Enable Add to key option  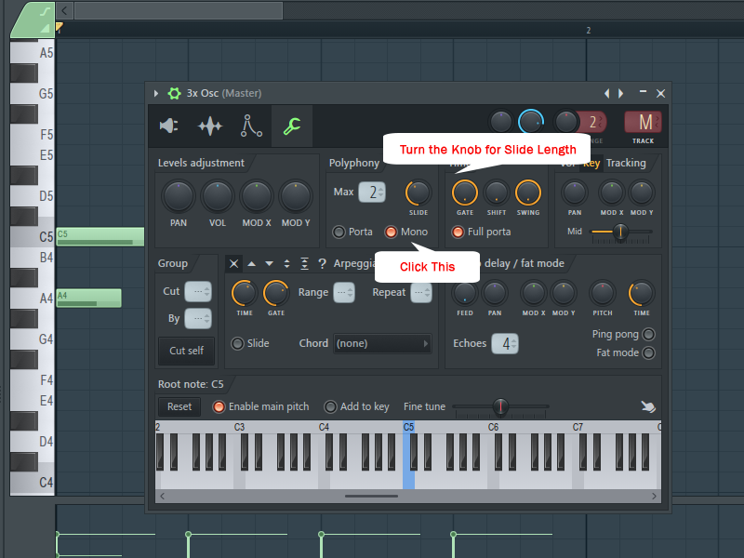click(x=330, y=407)
